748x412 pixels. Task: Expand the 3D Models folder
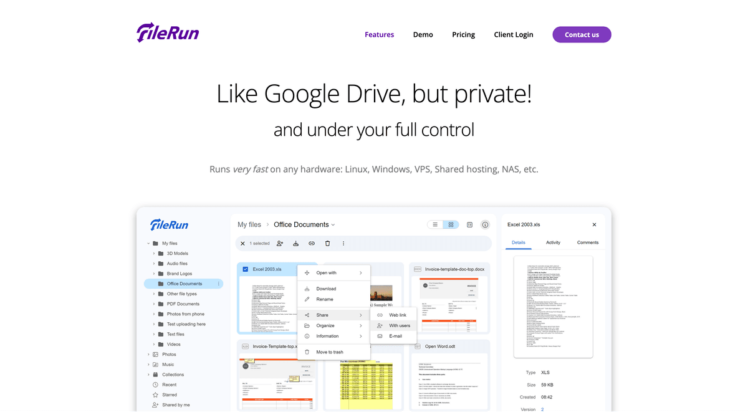(154, 254)
